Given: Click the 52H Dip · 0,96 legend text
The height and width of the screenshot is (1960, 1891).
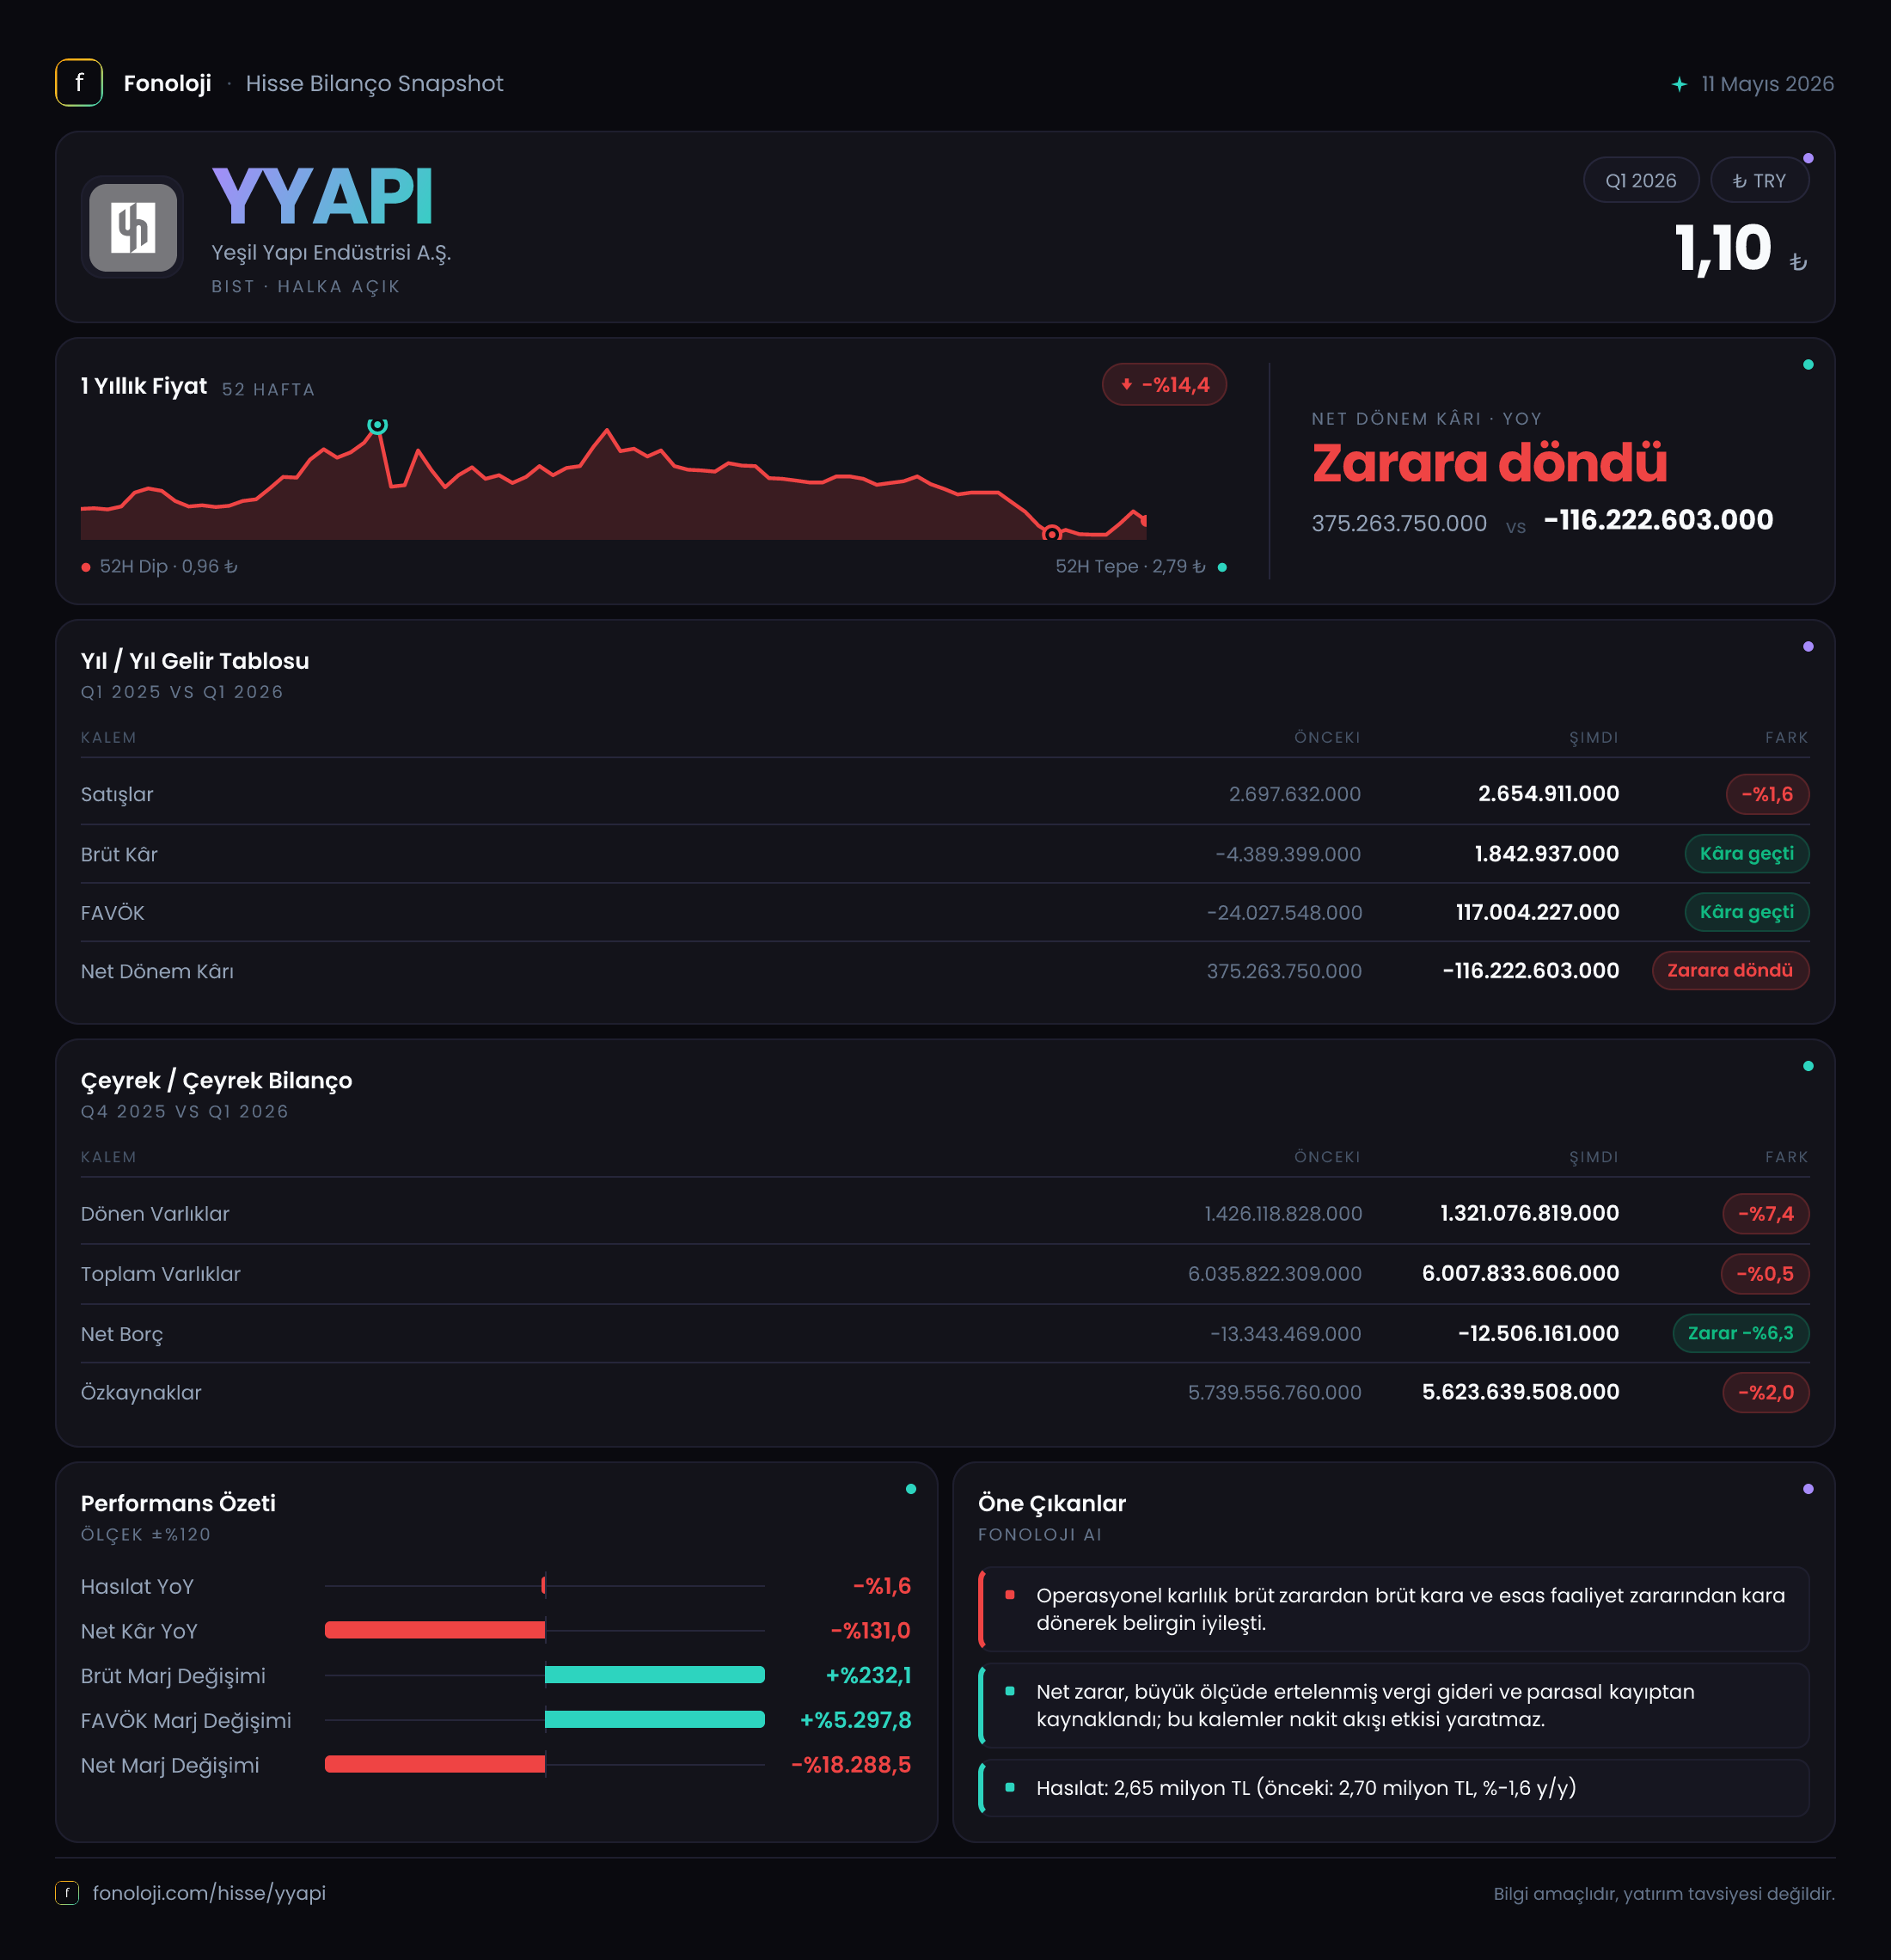Looking at the screenshot, I should click(x=169, y=566).
